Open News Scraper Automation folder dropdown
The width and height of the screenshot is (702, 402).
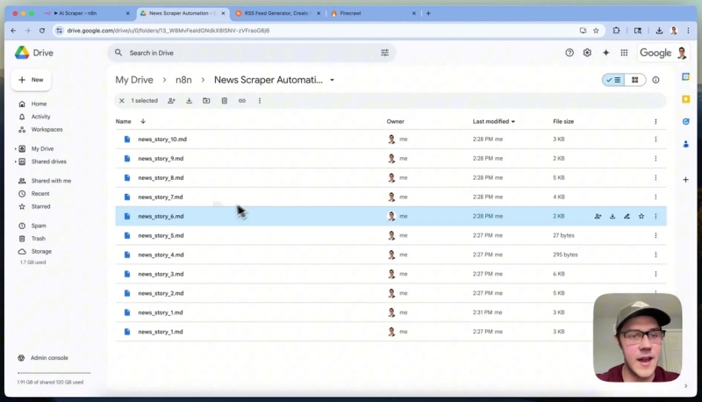333,80
